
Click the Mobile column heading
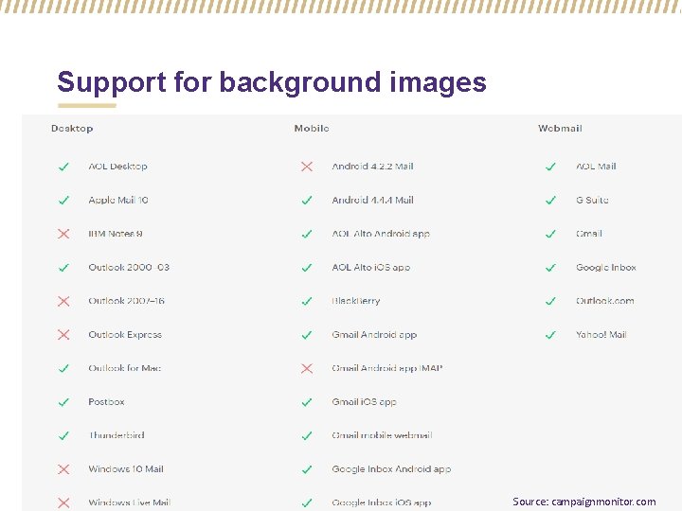click(x=312, y=128)
